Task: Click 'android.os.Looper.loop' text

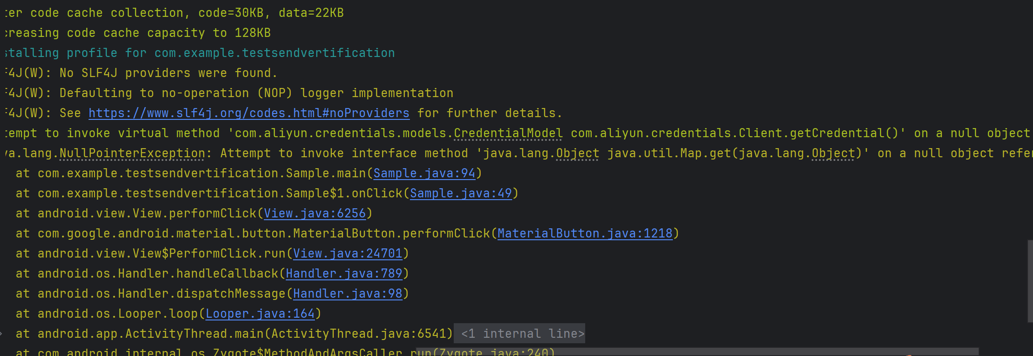Action: [118, 314]
